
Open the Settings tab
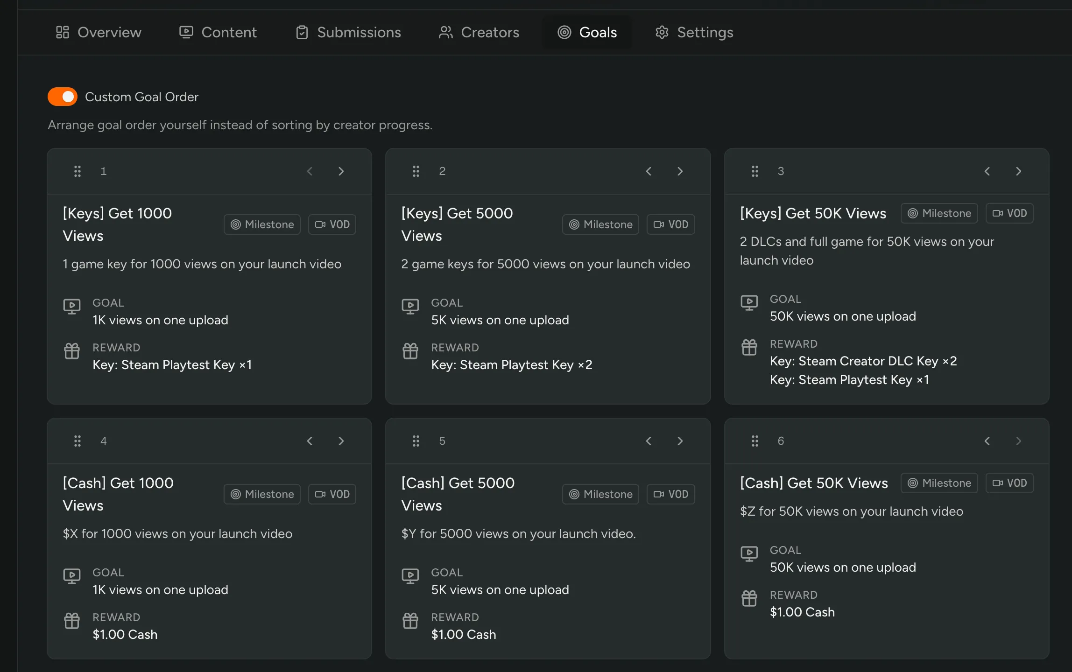point(694,32)
